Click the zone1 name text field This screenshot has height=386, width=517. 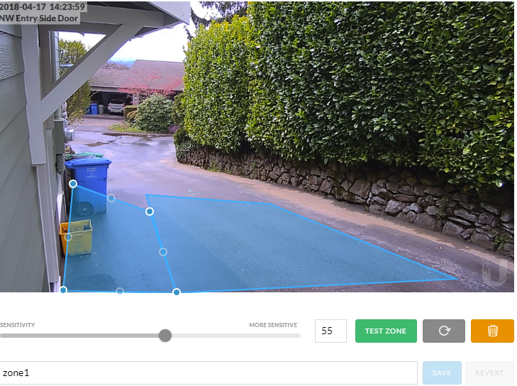(x=209, y=373)
